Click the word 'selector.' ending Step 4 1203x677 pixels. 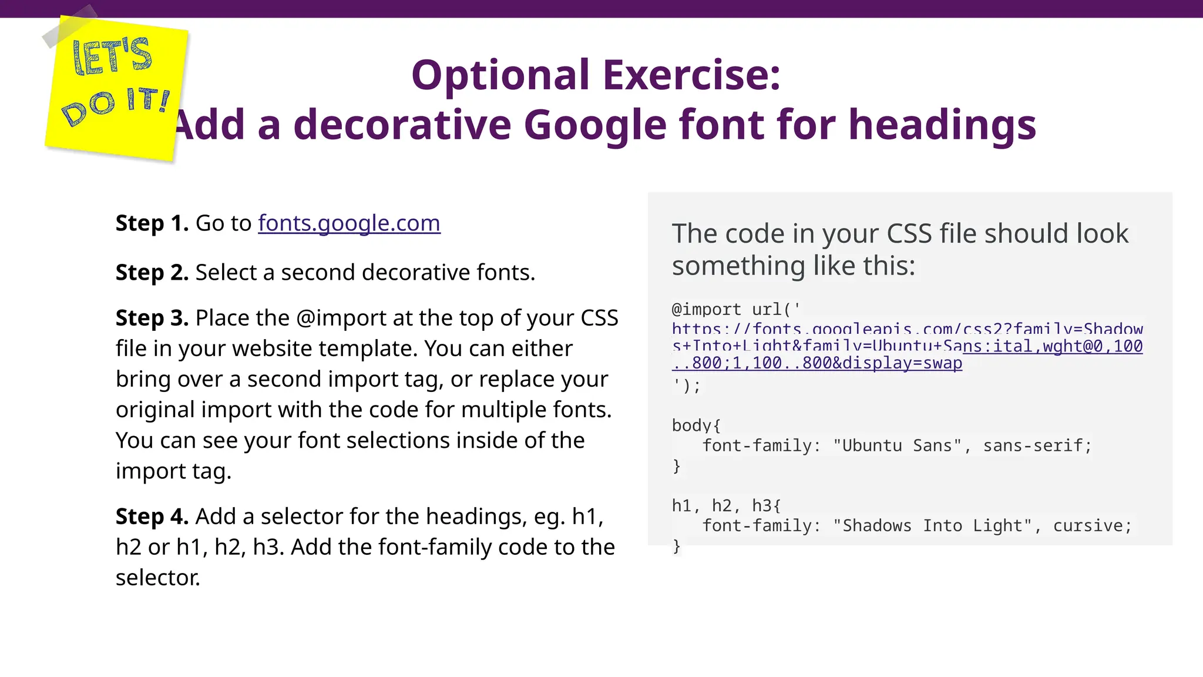coord(157,578)
